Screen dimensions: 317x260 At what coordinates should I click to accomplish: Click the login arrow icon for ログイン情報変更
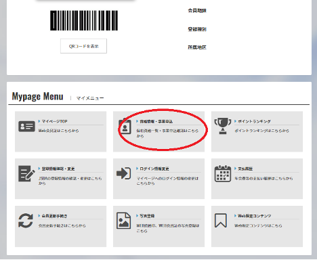tap(124, 173)
